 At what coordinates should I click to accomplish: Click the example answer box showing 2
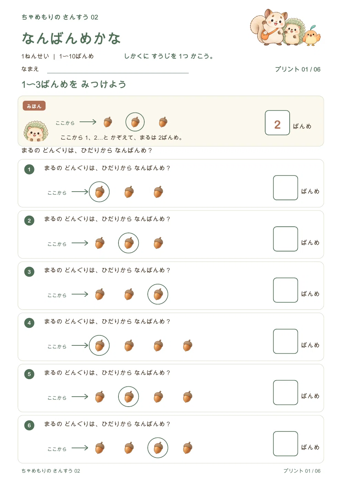pyautogui.click(x=277, y=123)
